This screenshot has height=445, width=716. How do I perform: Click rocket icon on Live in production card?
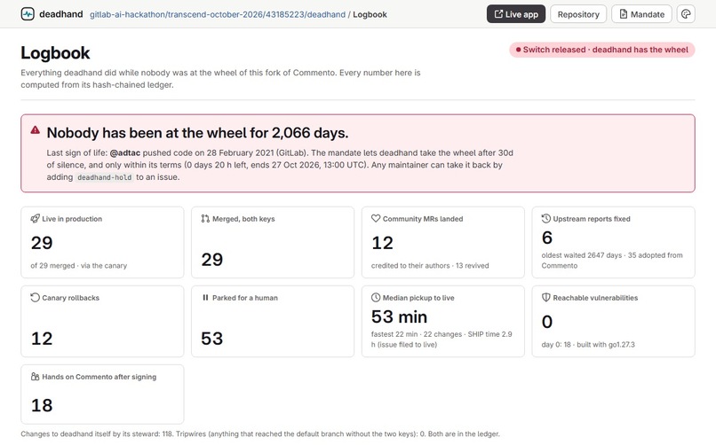pos(36,219)
